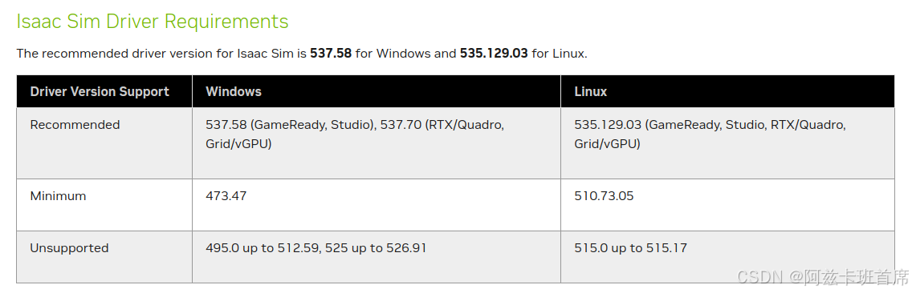Click the Linux recommended 535.129.03 GameReady cell
This screenshot has width=912, height=293.
[x=727, y=143]
